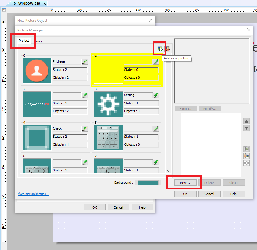Click the pencil icon next to Privilege

85,62
